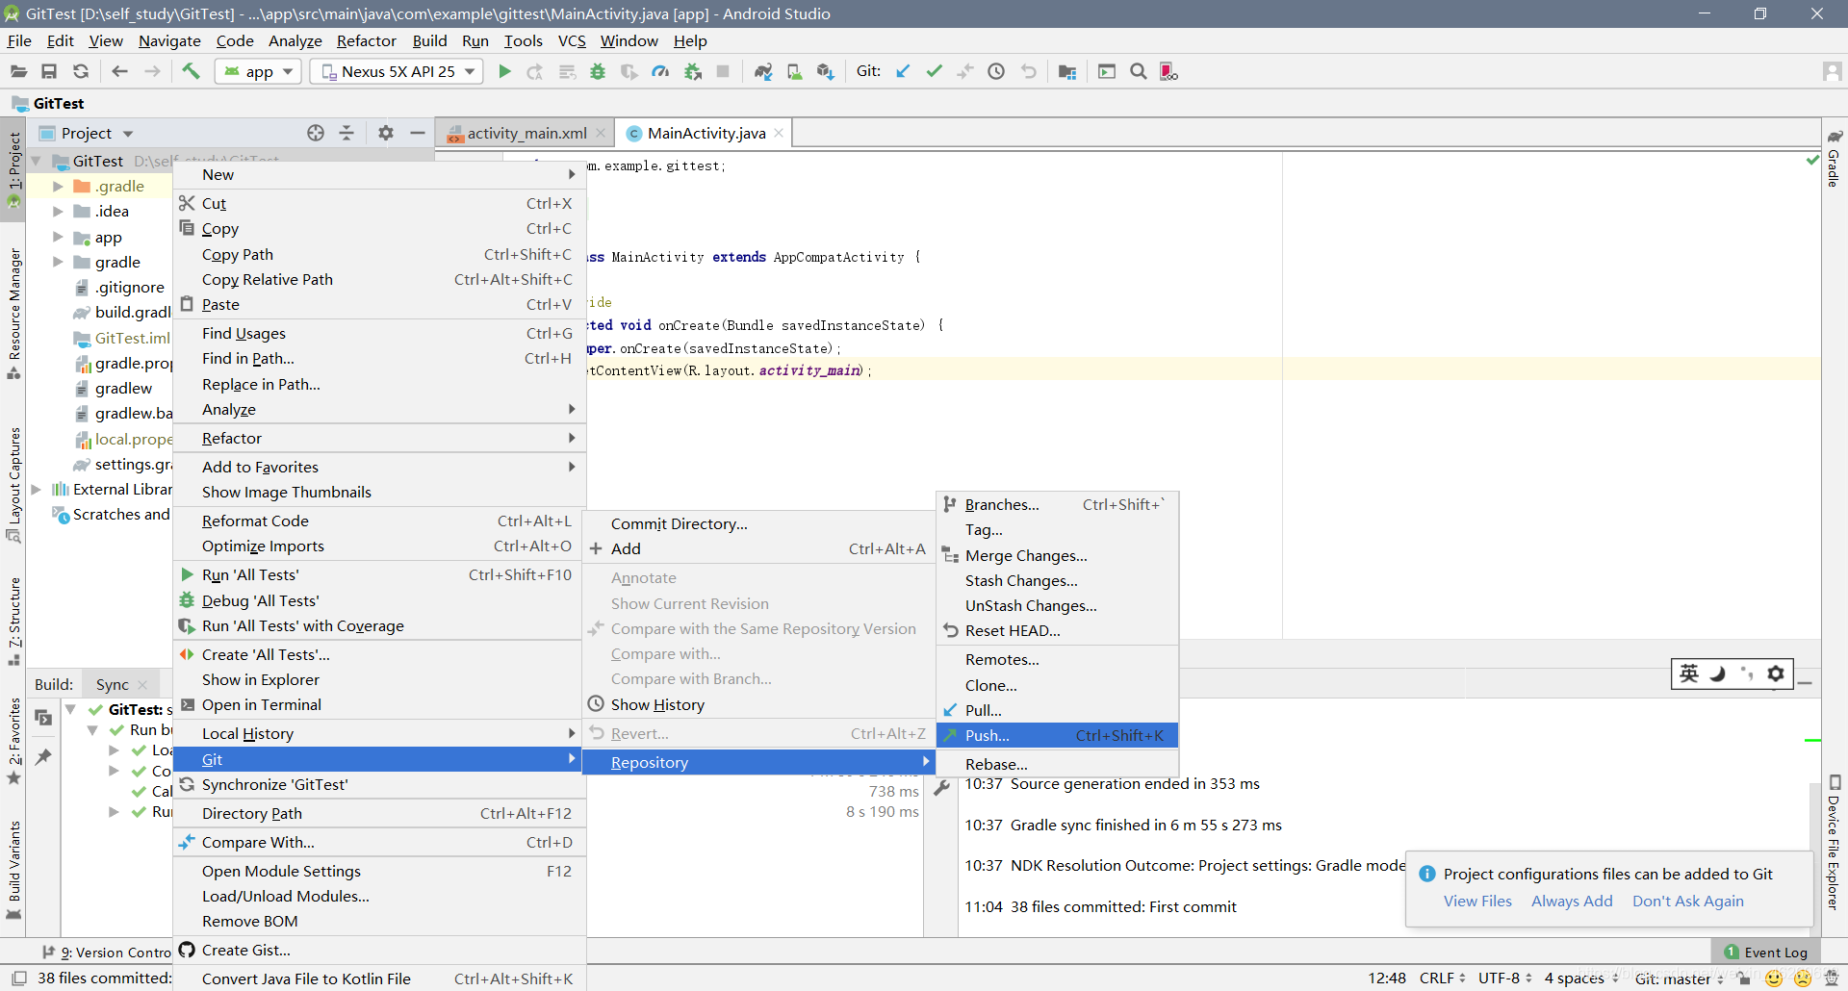Click the wrench icon in Event Log

pyautogui.click(x=942, y=787)
